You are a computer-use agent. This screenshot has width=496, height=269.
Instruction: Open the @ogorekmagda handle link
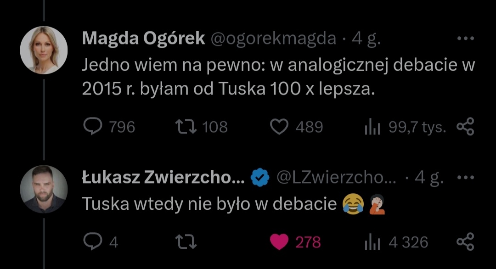pos(273,39)
